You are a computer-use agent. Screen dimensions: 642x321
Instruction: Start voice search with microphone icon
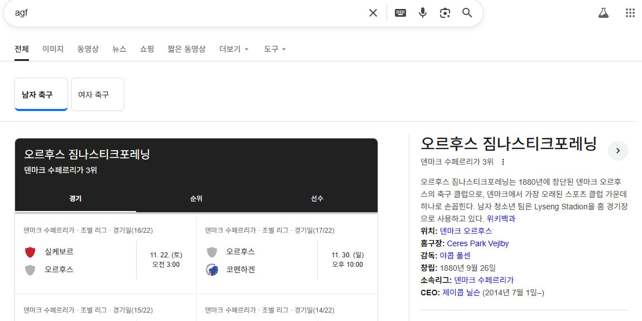[x=423, y=13]
